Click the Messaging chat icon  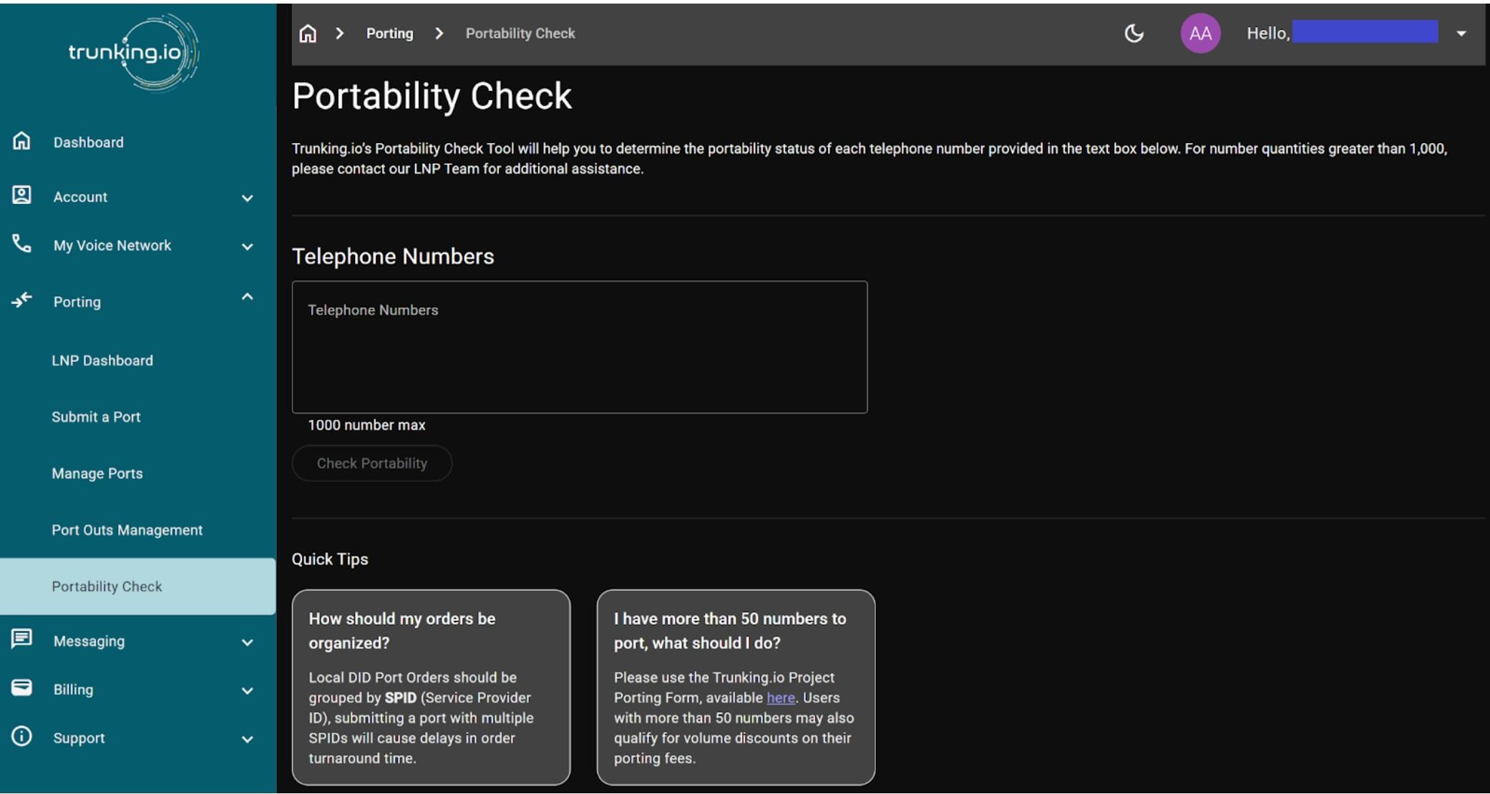pos(22,639)
